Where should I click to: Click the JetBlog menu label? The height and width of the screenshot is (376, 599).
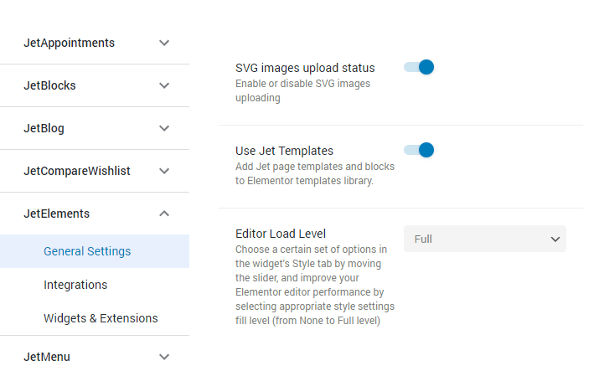44,128
